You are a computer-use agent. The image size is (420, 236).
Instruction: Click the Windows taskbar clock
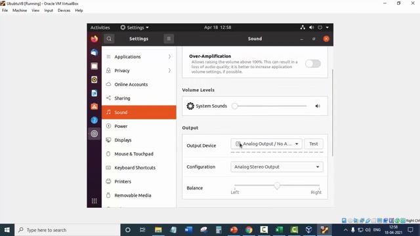tap(394, 230)
